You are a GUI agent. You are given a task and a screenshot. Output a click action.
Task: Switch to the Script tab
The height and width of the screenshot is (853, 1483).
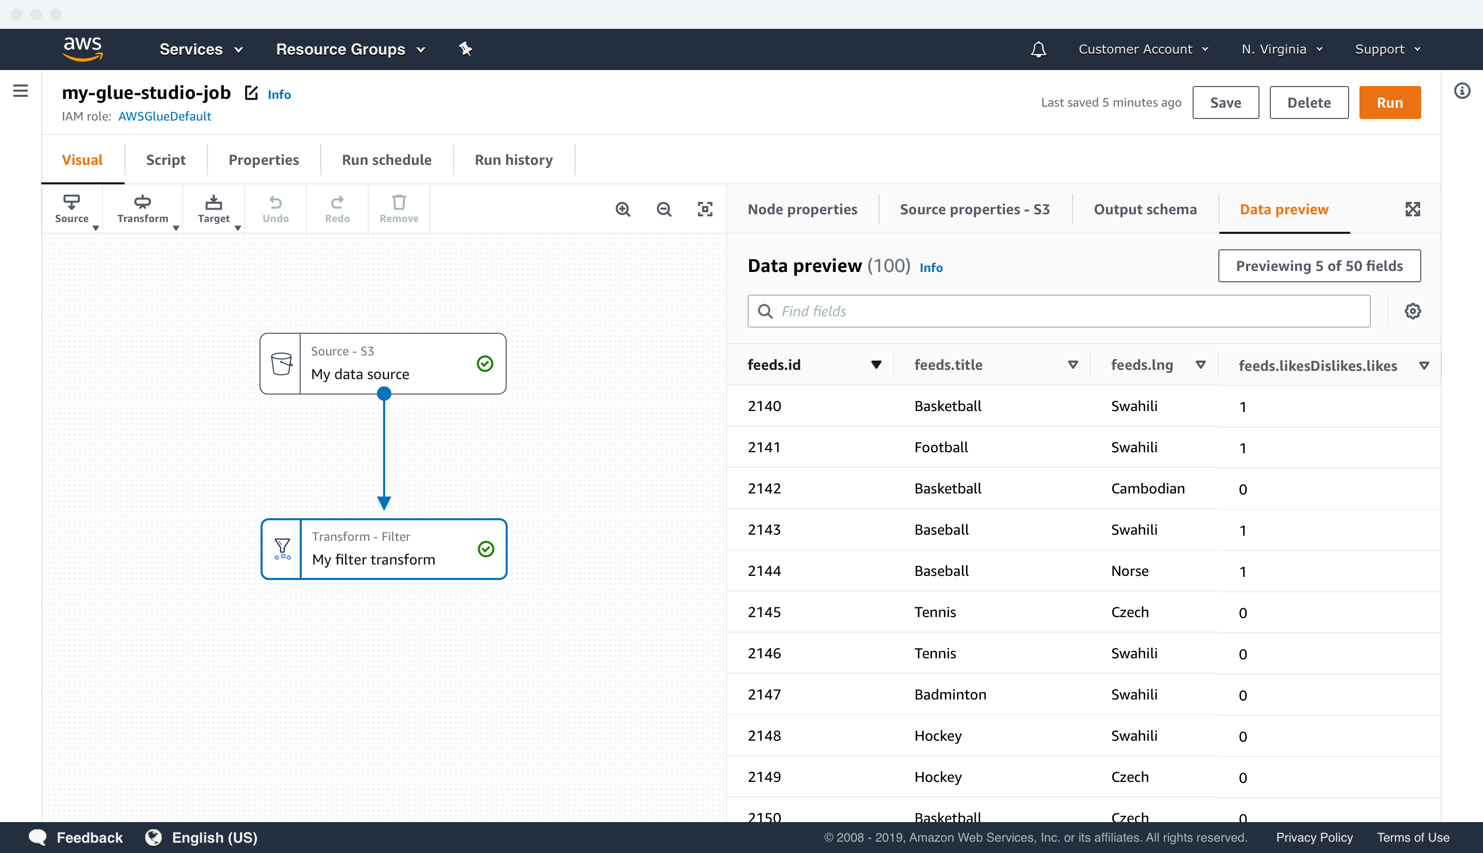point(166,159)
